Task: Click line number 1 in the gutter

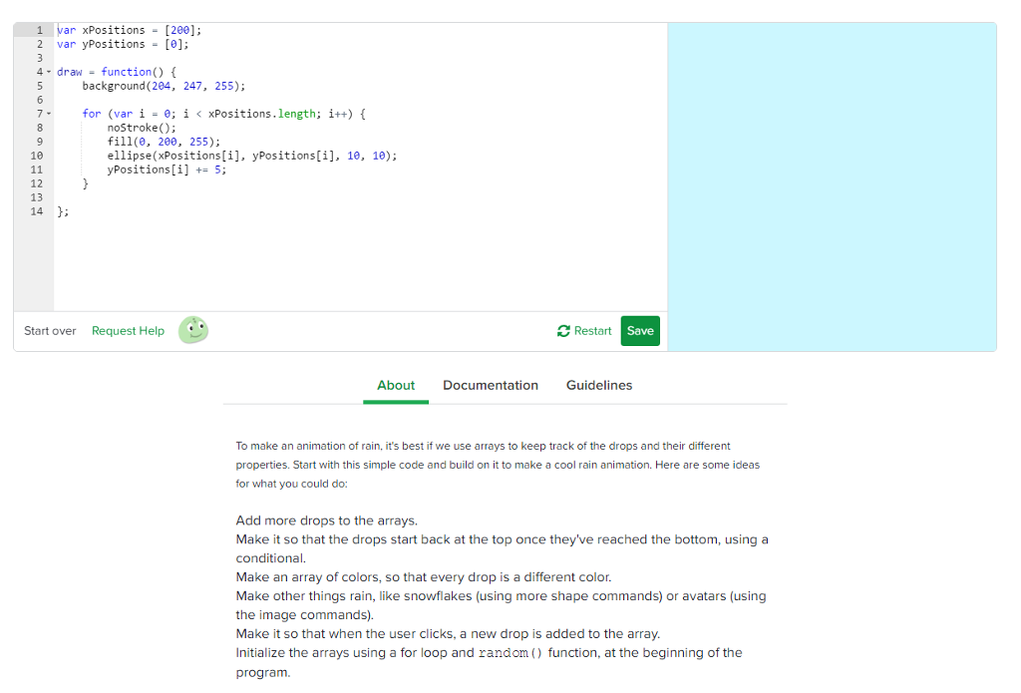Action: (37, 30)
